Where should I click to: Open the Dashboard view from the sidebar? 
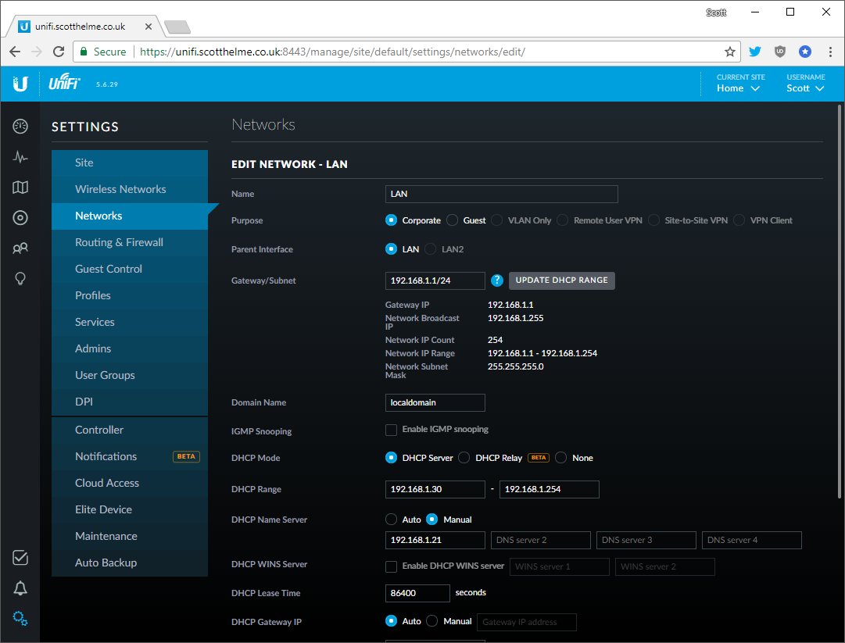(x=20, y=126)
